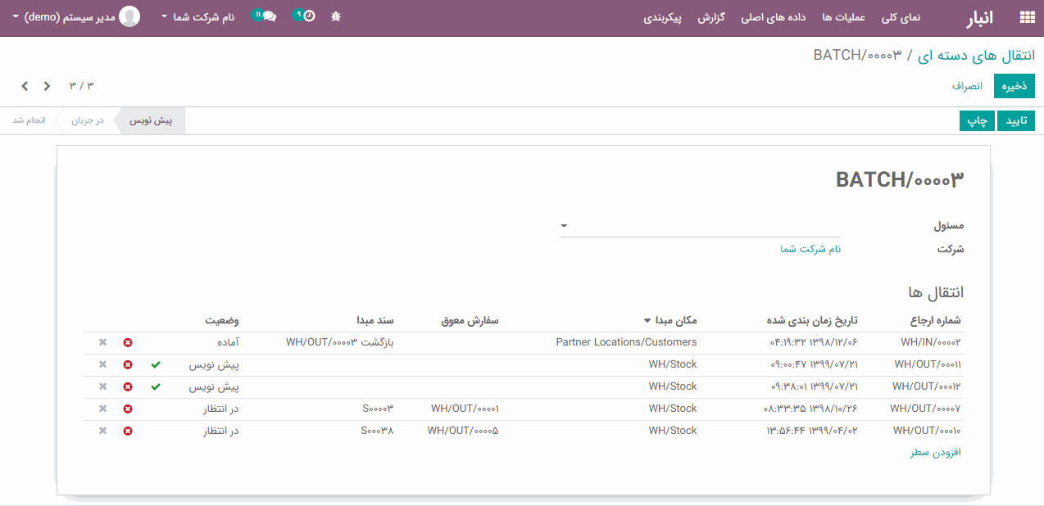Select انجام شد status stage
Viewport: 1044px width, 506px height.
point(29,120)
